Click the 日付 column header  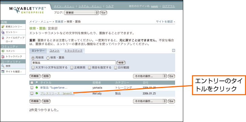(x=146, y=83)
